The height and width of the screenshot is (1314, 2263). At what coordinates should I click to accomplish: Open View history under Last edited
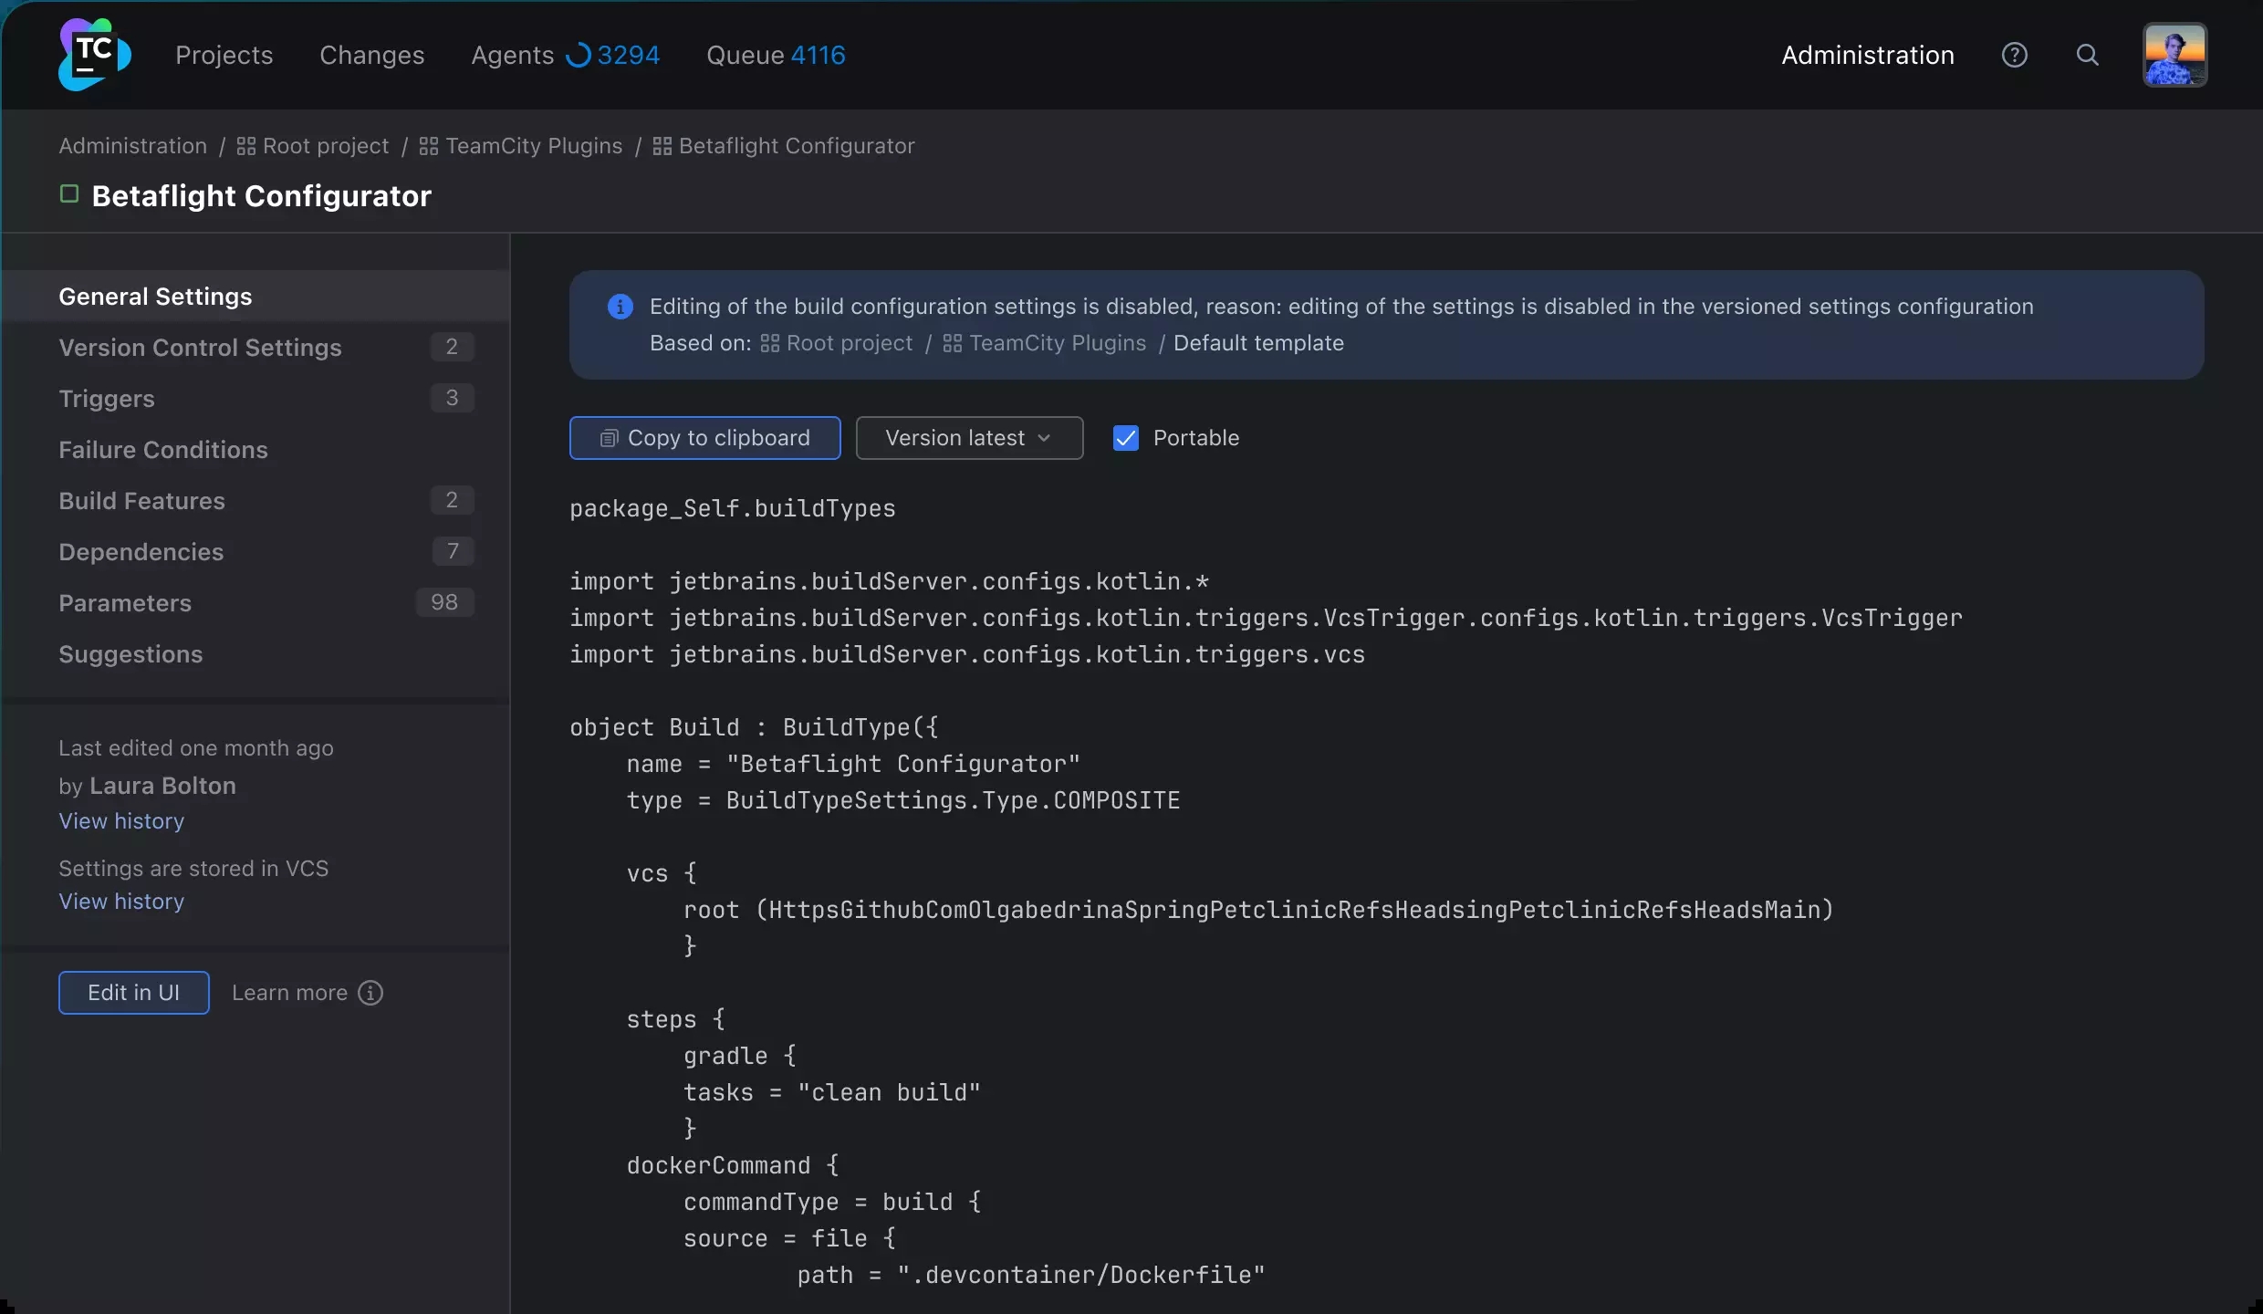(120, 821)
